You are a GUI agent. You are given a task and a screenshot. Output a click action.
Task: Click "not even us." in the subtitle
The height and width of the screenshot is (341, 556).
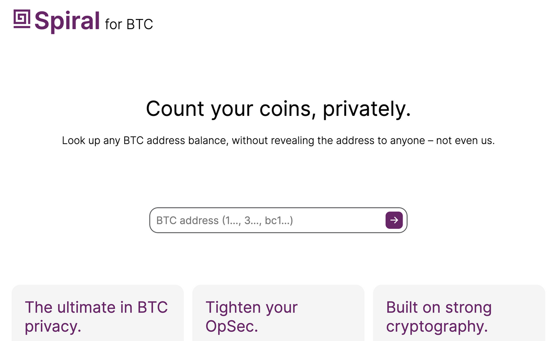coord(465,140)
